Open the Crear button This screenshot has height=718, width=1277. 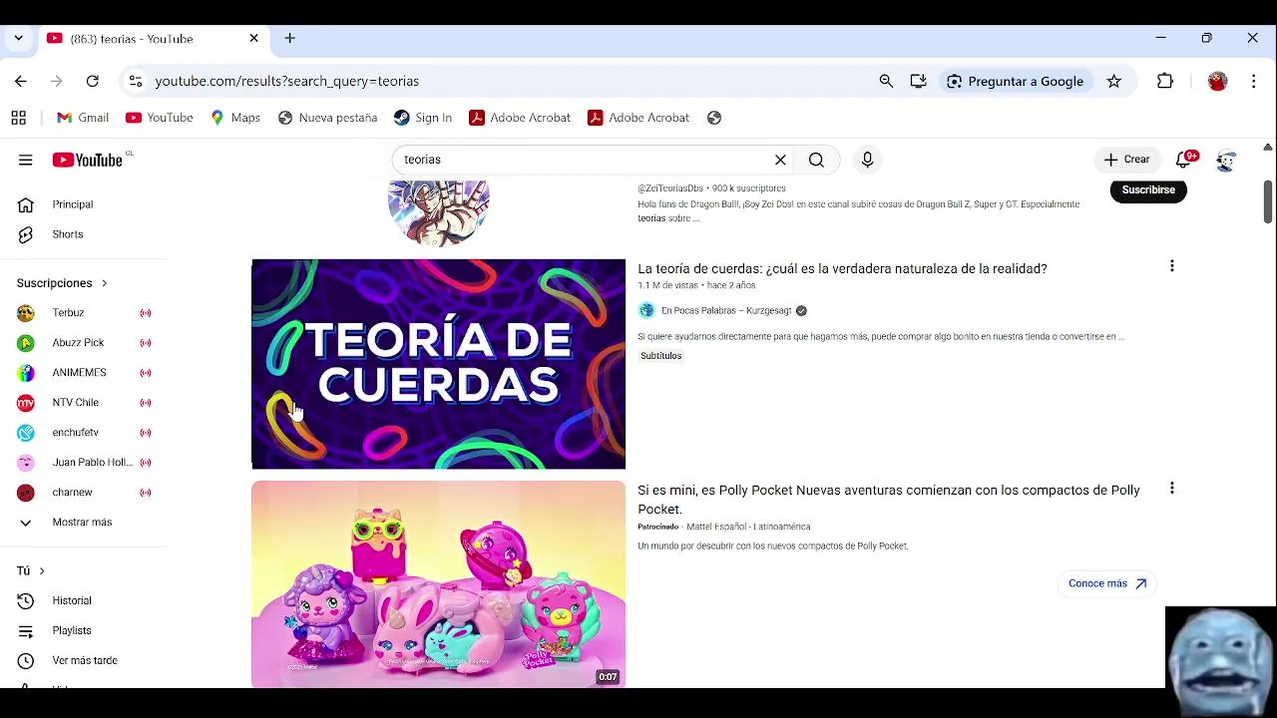coord(1126,160)
